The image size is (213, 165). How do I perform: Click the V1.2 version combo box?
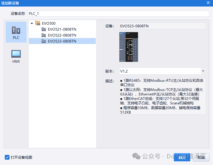pyautogui.click(x=163, y=71)
